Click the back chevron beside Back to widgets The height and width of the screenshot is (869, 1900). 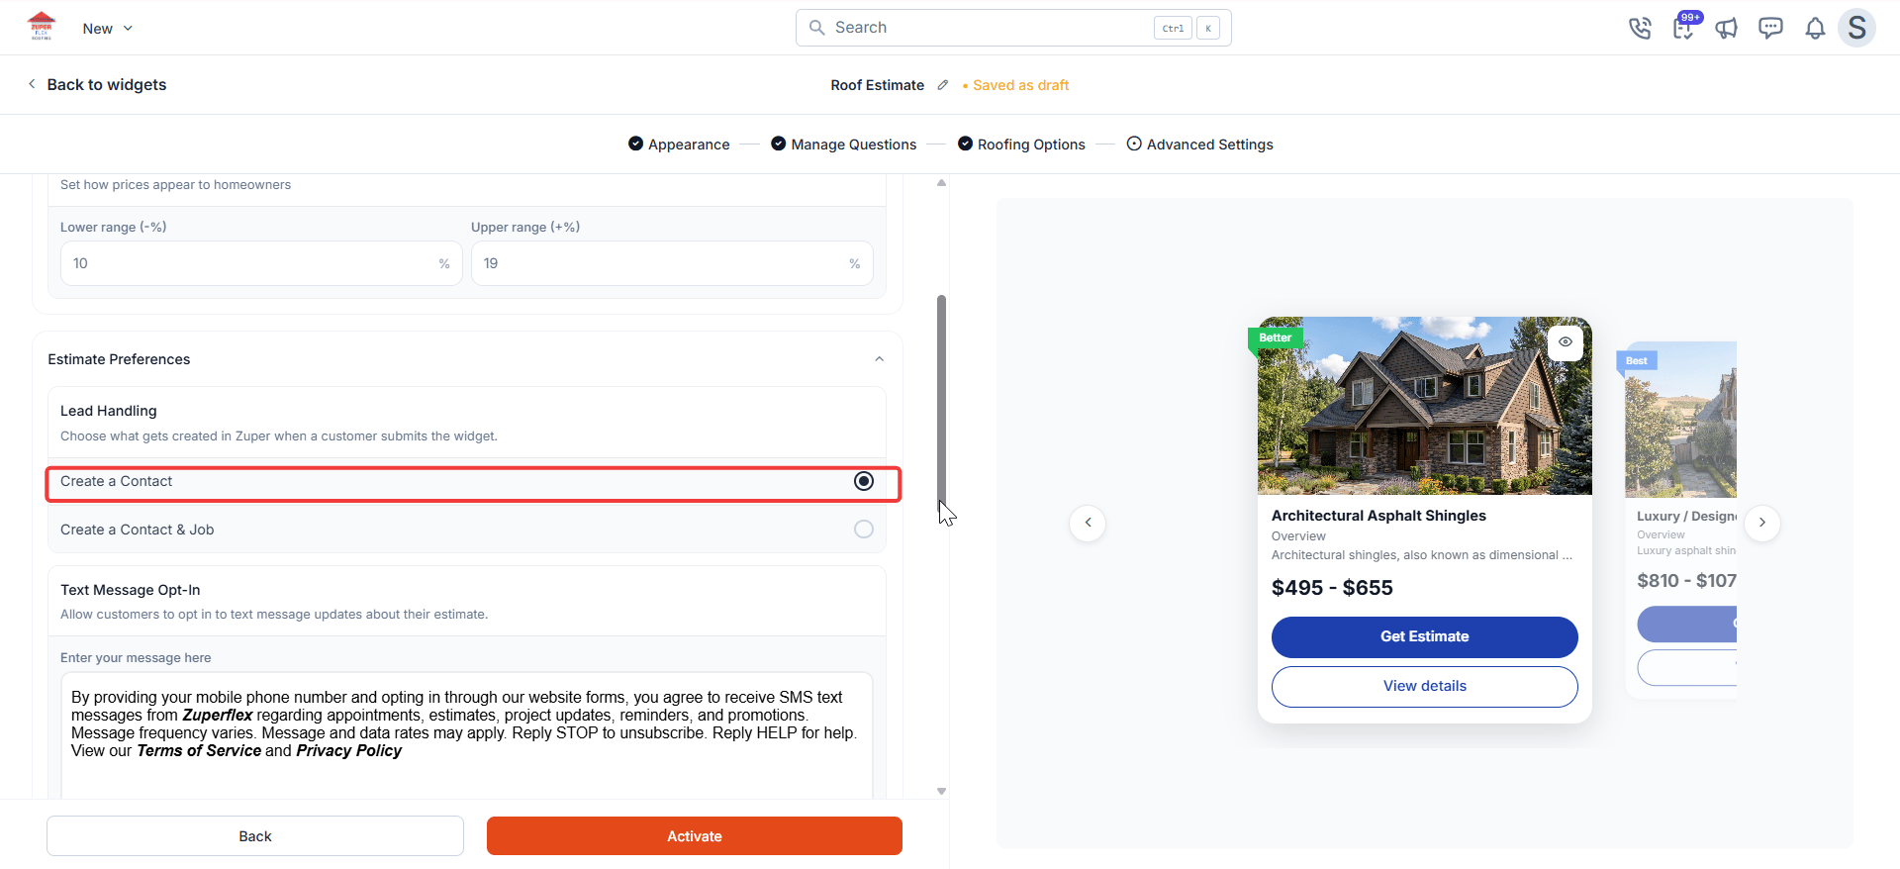pos(32,84)
